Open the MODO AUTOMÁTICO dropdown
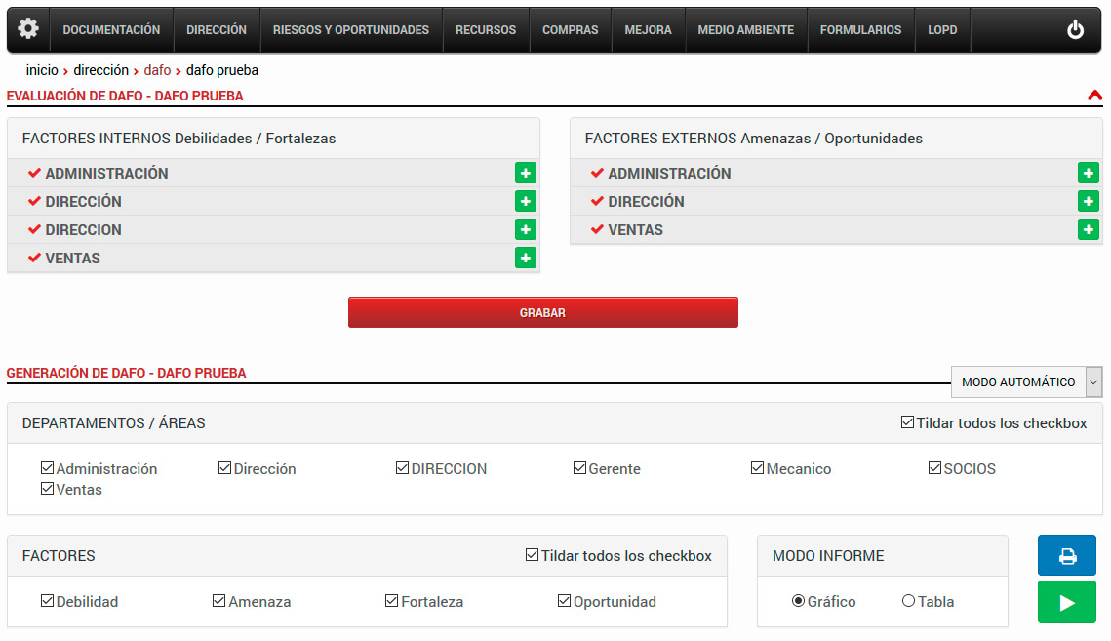Image resolution: width=1111 pixels, height=641 pixels. click(x=1027, y=382)
